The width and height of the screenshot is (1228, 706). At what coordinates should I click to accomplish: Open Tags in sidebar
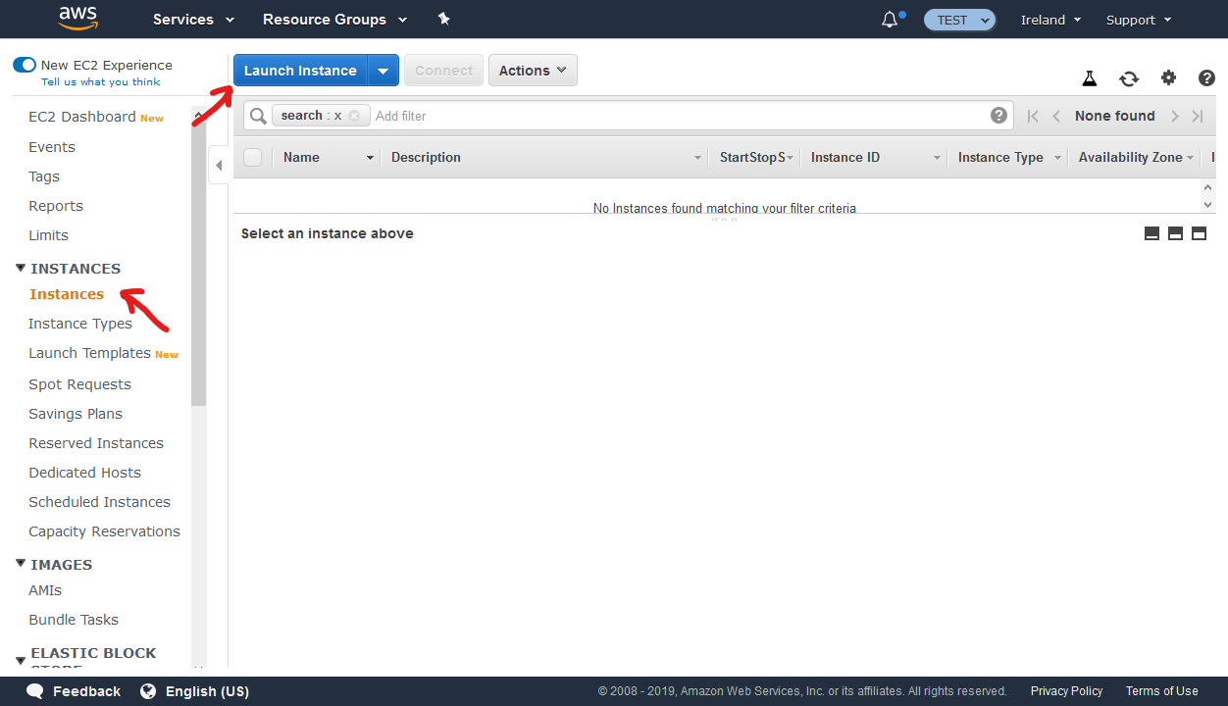point(44,176)
